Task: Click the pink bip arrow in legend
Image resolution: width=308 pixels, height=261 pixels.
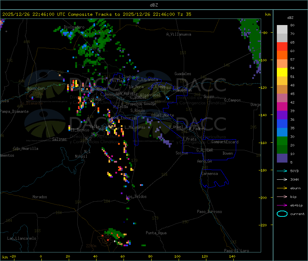Action: pos(282,197)
